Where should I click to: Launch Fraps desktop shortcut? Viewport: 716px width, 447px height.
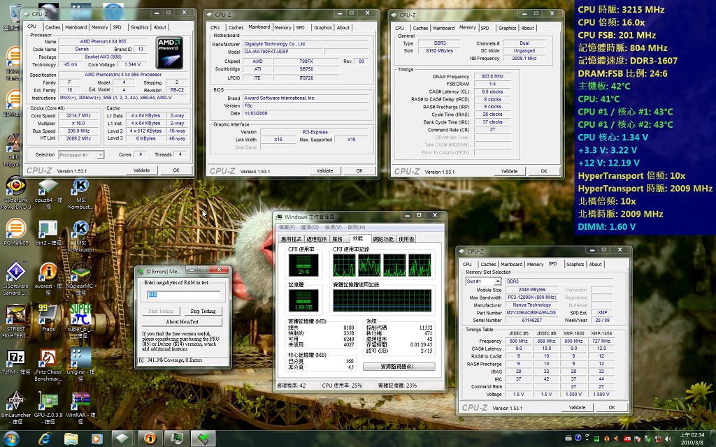click(48, 318)
